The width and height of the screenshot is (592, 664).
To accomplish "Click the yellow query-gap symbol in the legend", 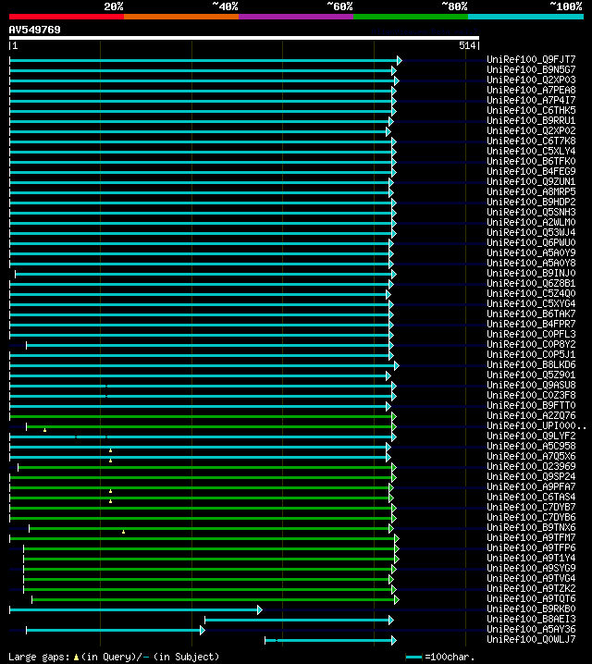I will coord(76,658).
